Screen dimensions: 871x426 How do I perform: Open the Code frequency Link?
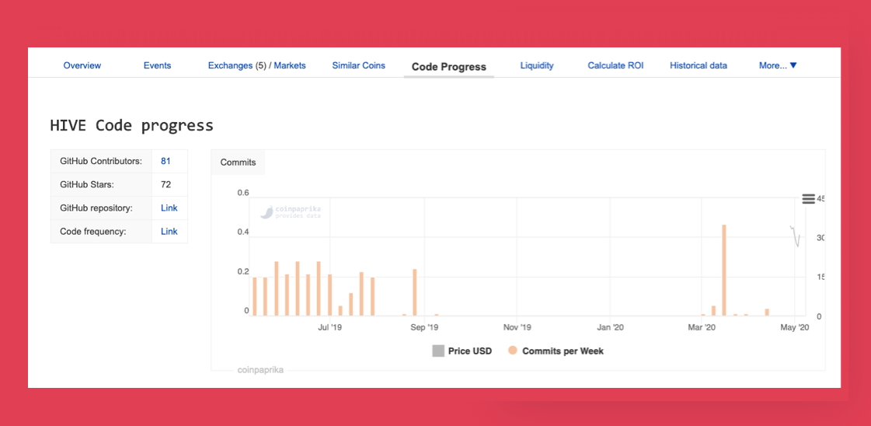coord(169,231)
